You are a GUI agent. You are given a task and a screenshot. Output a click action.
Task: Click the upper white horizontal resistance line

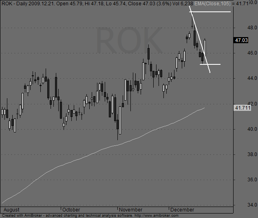(x=210, y=12)
